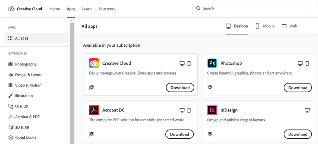Click the InDesign learn graduation cap icon
The width and height of the screenshot is (318, 144).
[x=210, y=134]
